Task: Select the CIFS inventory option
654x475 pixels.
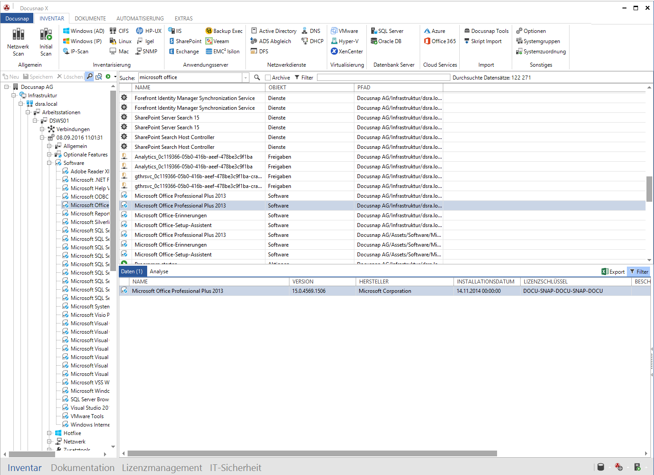Action: click(x=119, y=31)
